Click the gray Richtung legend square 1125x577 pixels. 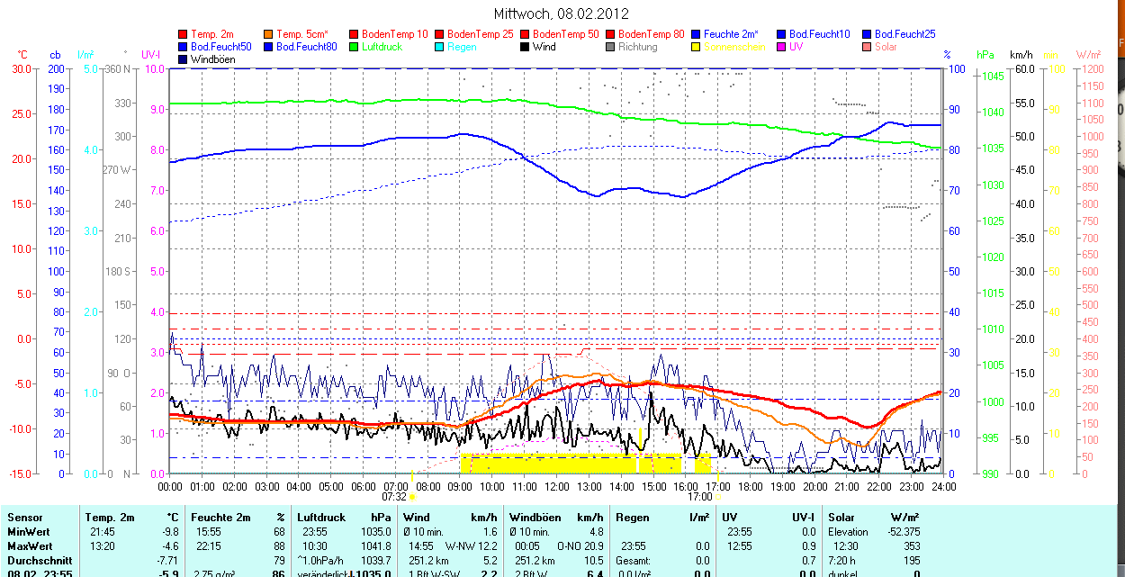coord(611,47)
